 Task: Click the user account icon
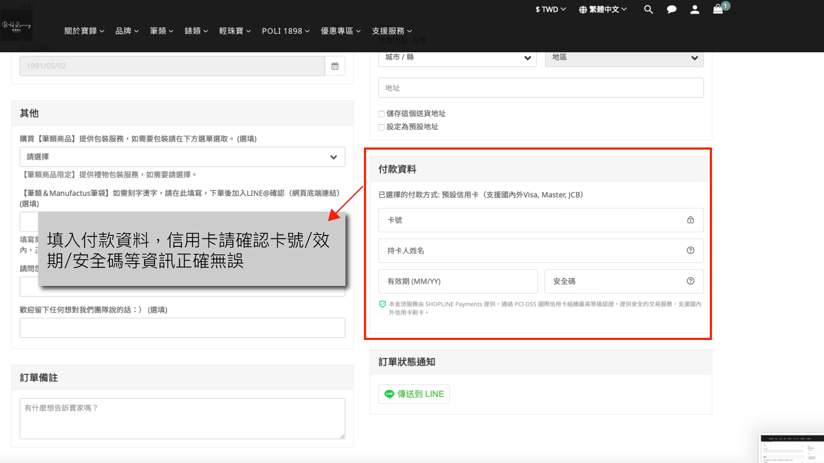(695, 9)
